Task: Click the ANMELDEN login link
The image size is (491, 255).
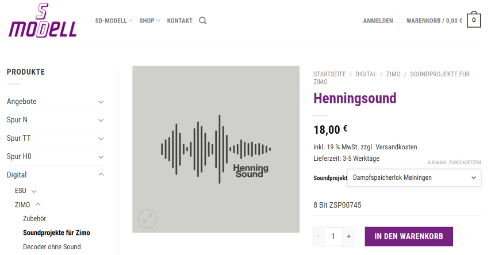Action: 378,21
